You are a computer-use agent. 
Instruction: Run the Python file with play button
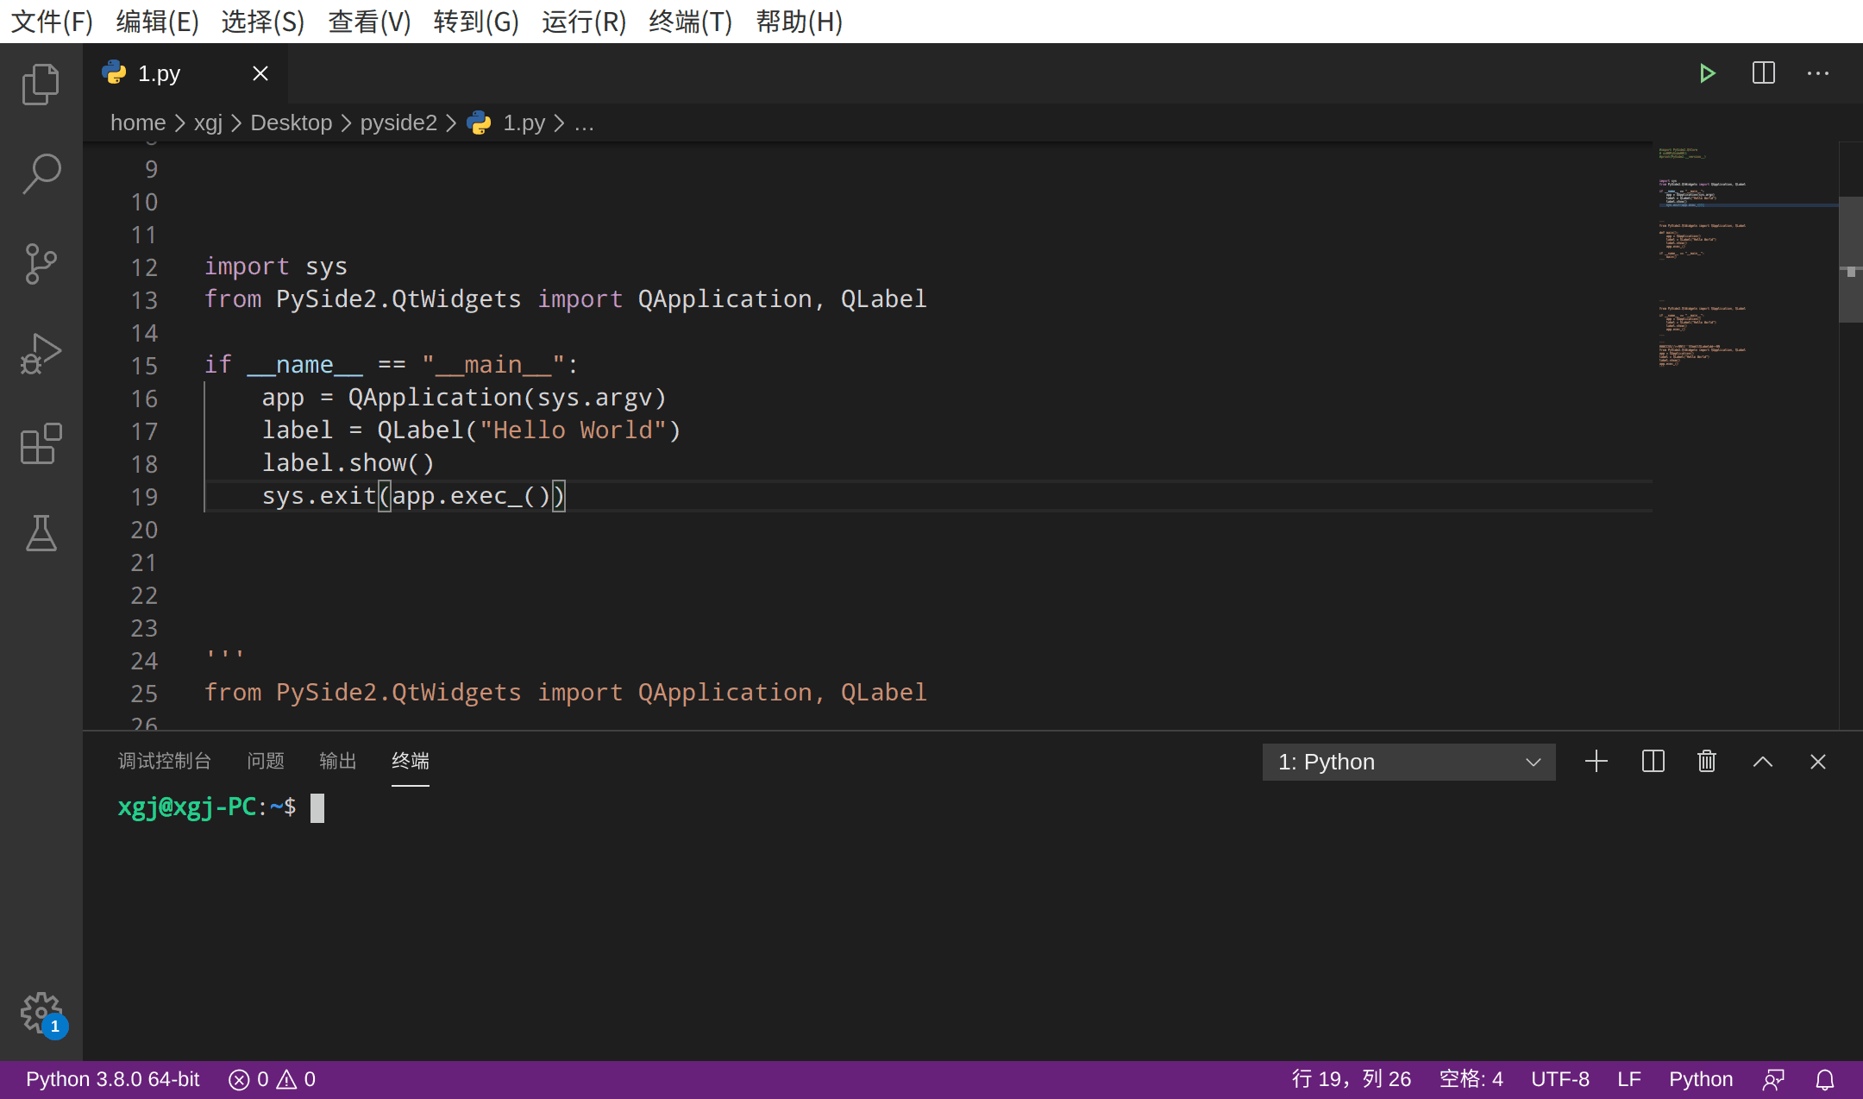[1707, 73]
